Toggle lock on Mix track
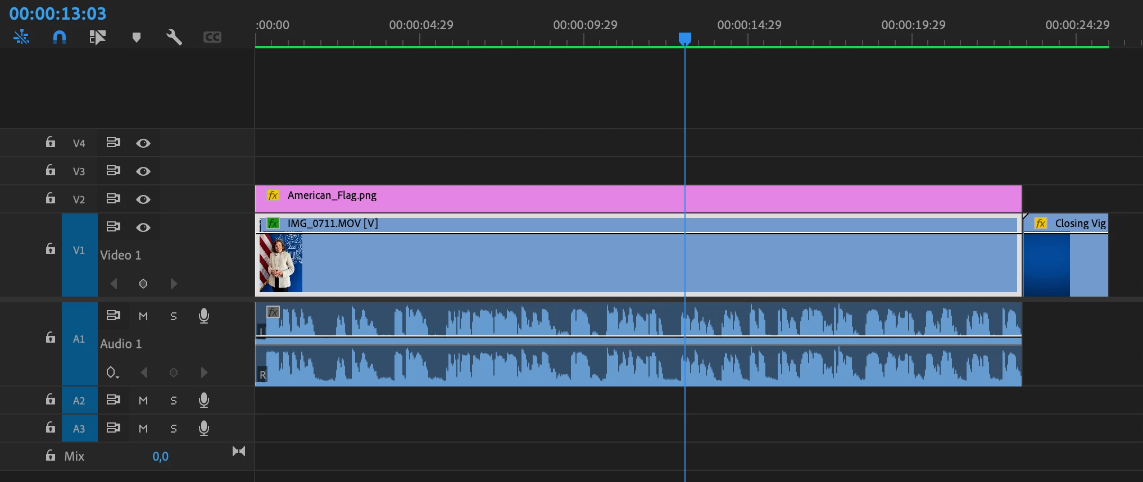This screenshot has height=482, width=1143. point(51,455)
